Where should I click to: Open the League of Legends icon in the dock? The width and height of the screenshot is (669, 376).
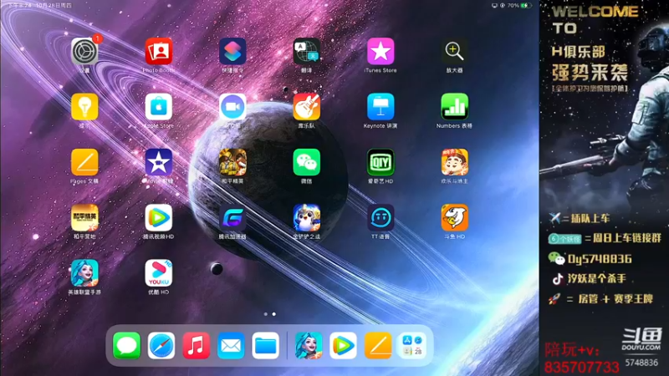(x=309, y=345)
